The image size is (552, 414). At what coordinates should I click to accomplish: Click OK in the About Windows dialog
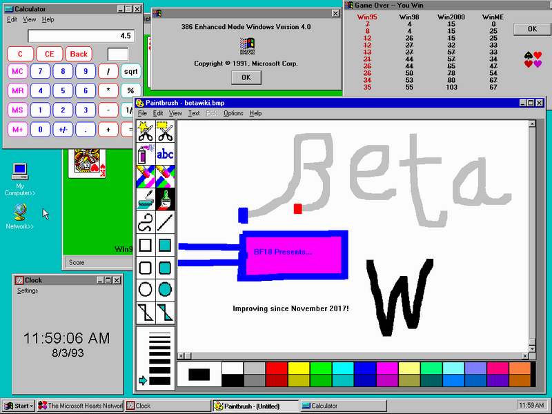click(x=246, y=77)
